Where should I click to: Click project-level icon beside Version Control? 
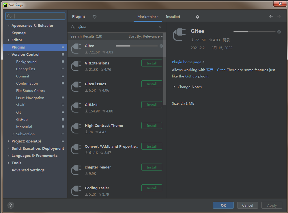63,54
